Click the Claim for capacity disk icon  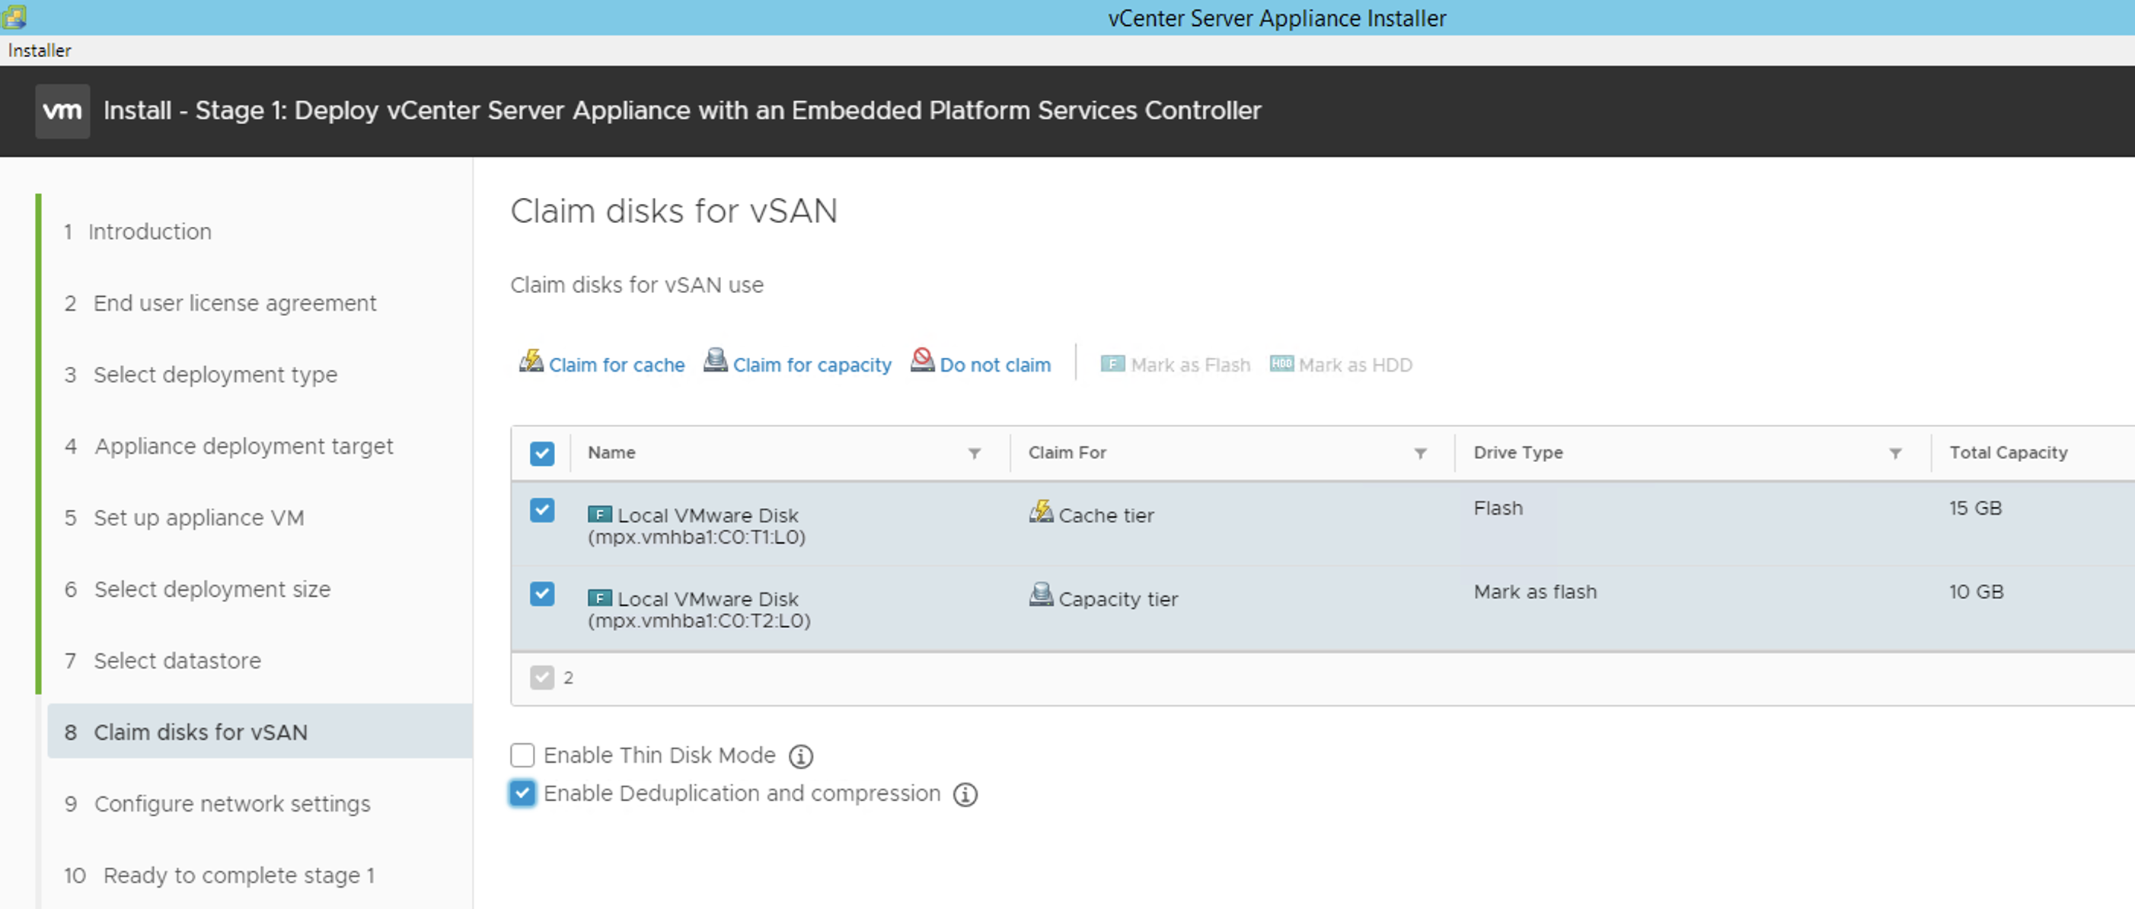pos(715,360)
